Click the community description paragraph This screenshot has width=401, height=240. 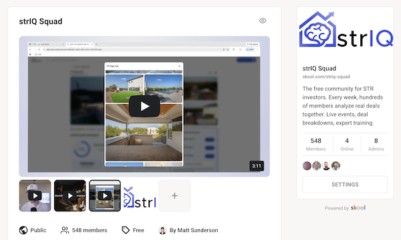pyautogui.click(x=343, y=106)
